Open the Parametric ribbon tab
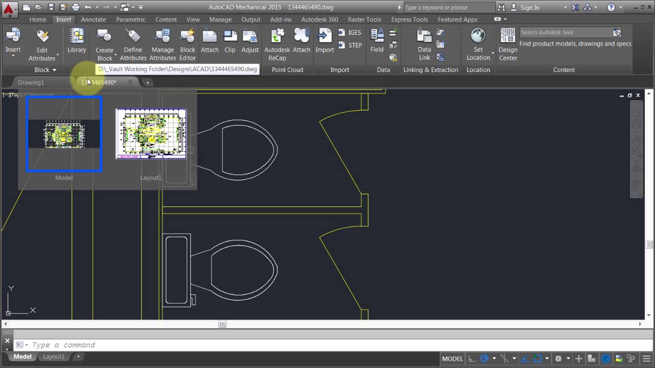 tap(130, 19)
